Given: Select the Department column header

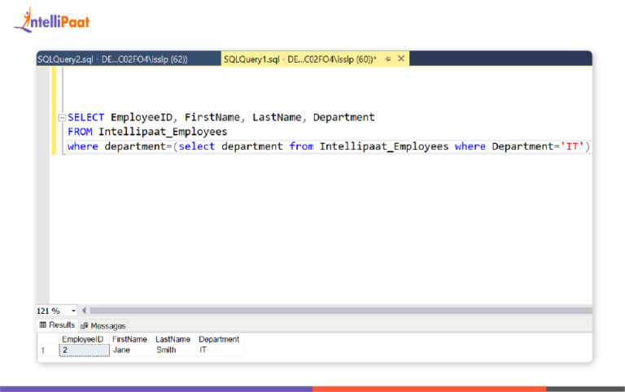Looking at the screenshot, I should (220, 339).
